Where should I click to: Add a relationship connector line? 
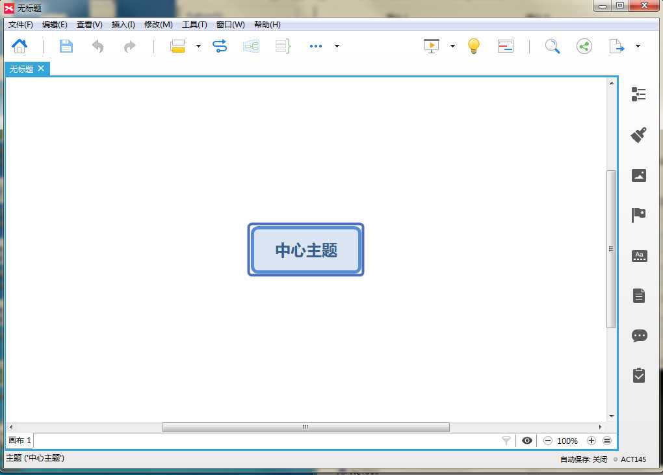[x=220, y=45]
